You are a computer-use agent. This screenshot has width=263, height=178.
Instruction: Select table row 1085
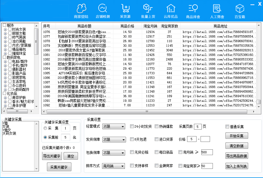tap(149, 73)
